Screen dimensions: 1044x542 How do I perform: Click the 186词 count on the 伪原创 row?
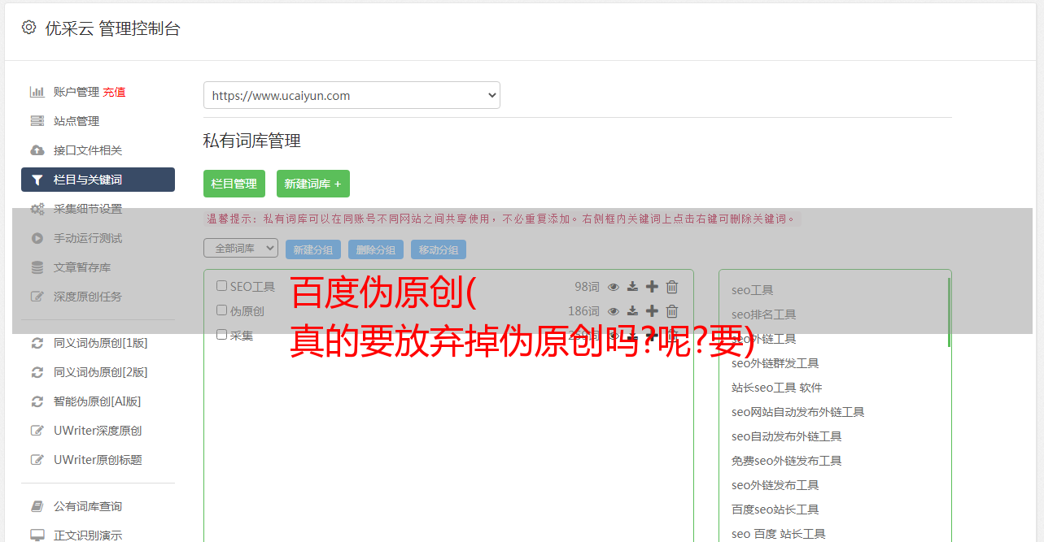click(x=583, y=311)
